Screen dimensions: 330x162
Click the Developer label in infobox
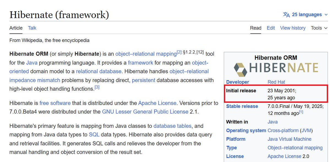pos(238,82)
